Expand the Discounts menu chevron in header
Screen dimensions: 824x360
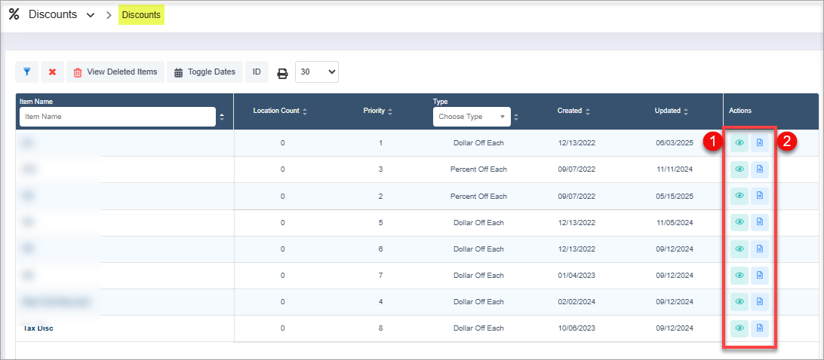pyautogui.click(x=91, y=15)
